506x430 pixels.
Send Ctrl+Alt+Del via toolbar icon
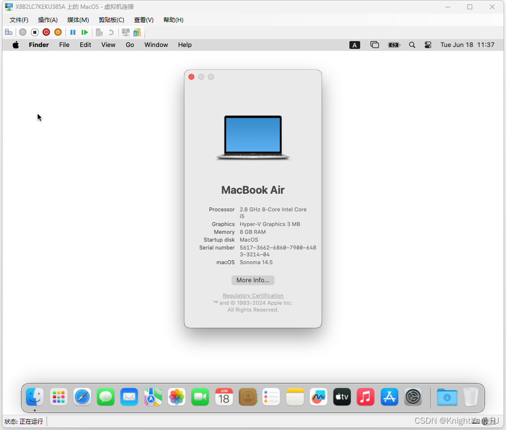click(9, 32)
